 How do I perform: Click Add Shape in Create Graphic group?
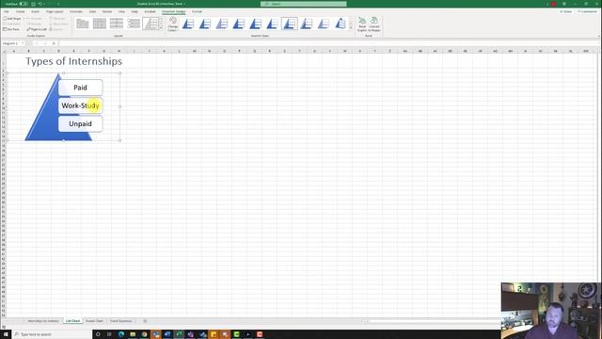click(12, 19)
